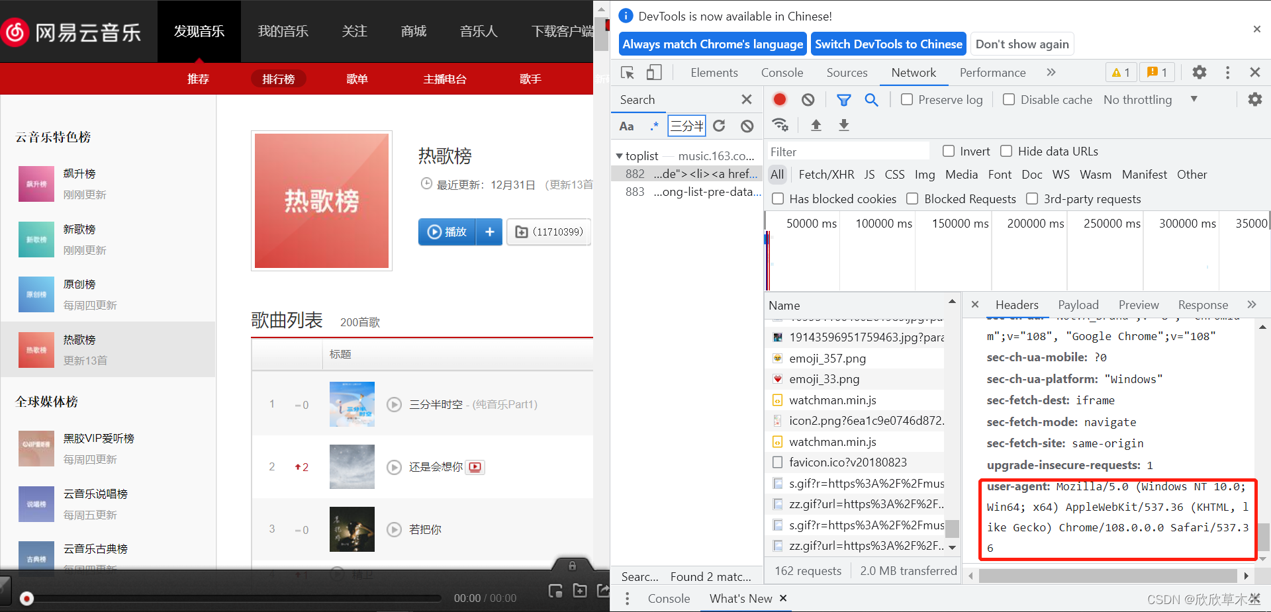
Task: Open DevTools three-dot customize menu
Action: (x=1227, y=72)
